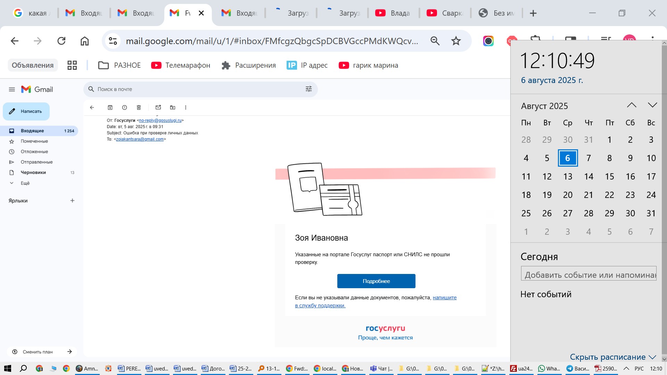Click the Chrome address bar URL
The width and height of the screenshot is (667, 375).
(272, 41)
